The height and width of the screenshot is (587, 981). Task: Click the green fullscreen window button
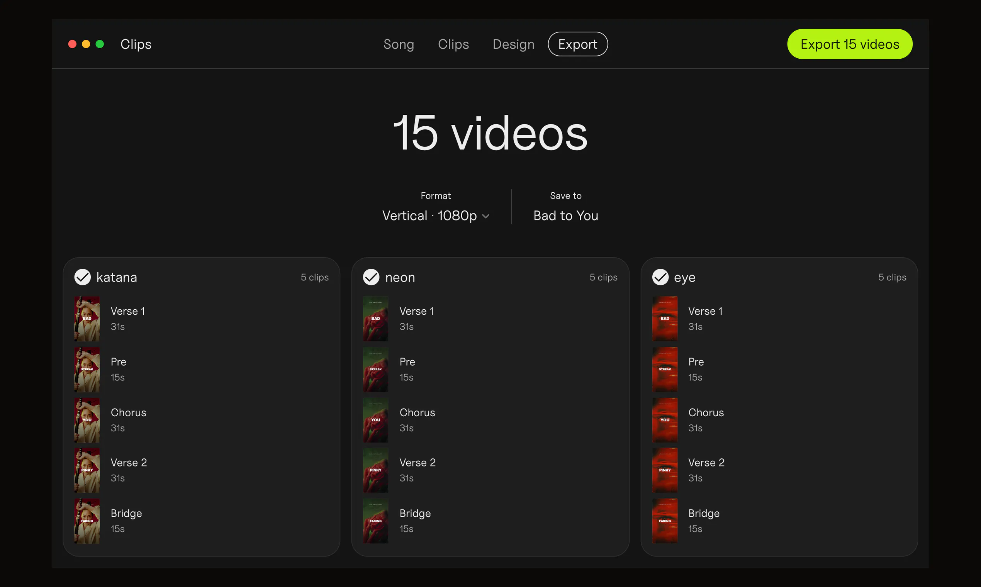click(100, 44)
